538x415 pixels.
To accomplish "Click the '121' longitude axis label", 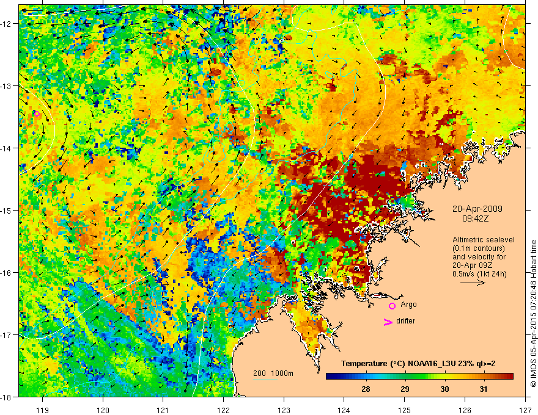I will pyautogui.click(x=163, y=410).
